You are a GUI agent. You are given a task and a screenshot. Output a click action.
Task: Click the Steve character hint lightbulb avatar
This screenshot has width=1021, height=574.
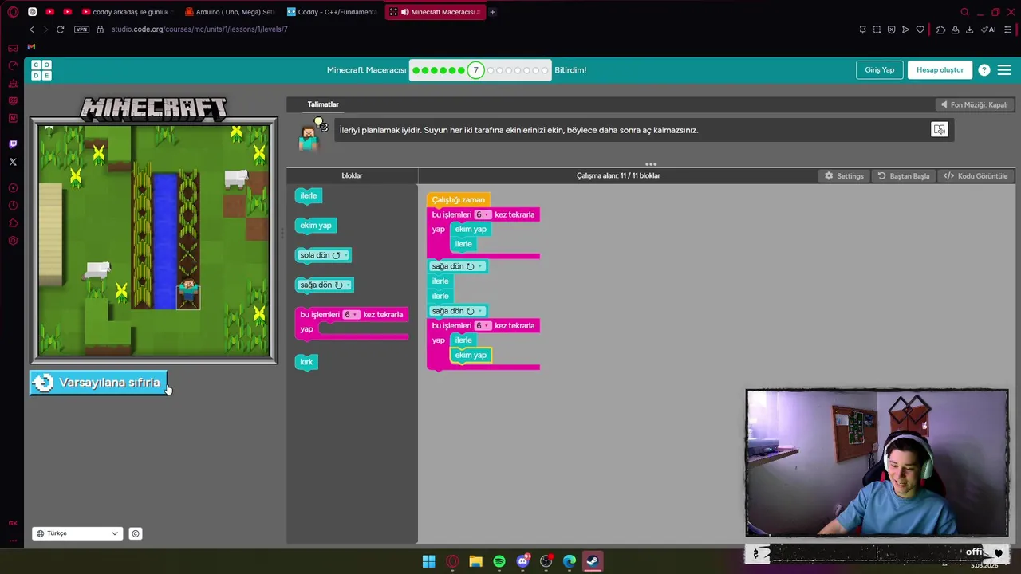click(x=311, y=134)
